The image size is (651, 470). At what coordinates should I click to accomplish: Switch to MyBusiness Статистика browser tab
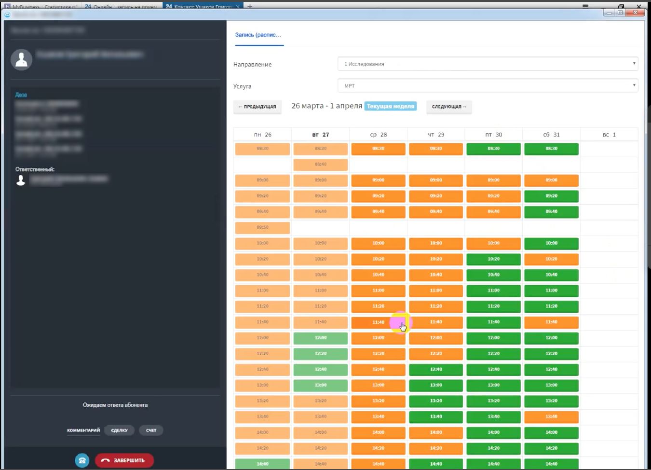[41, 6]
